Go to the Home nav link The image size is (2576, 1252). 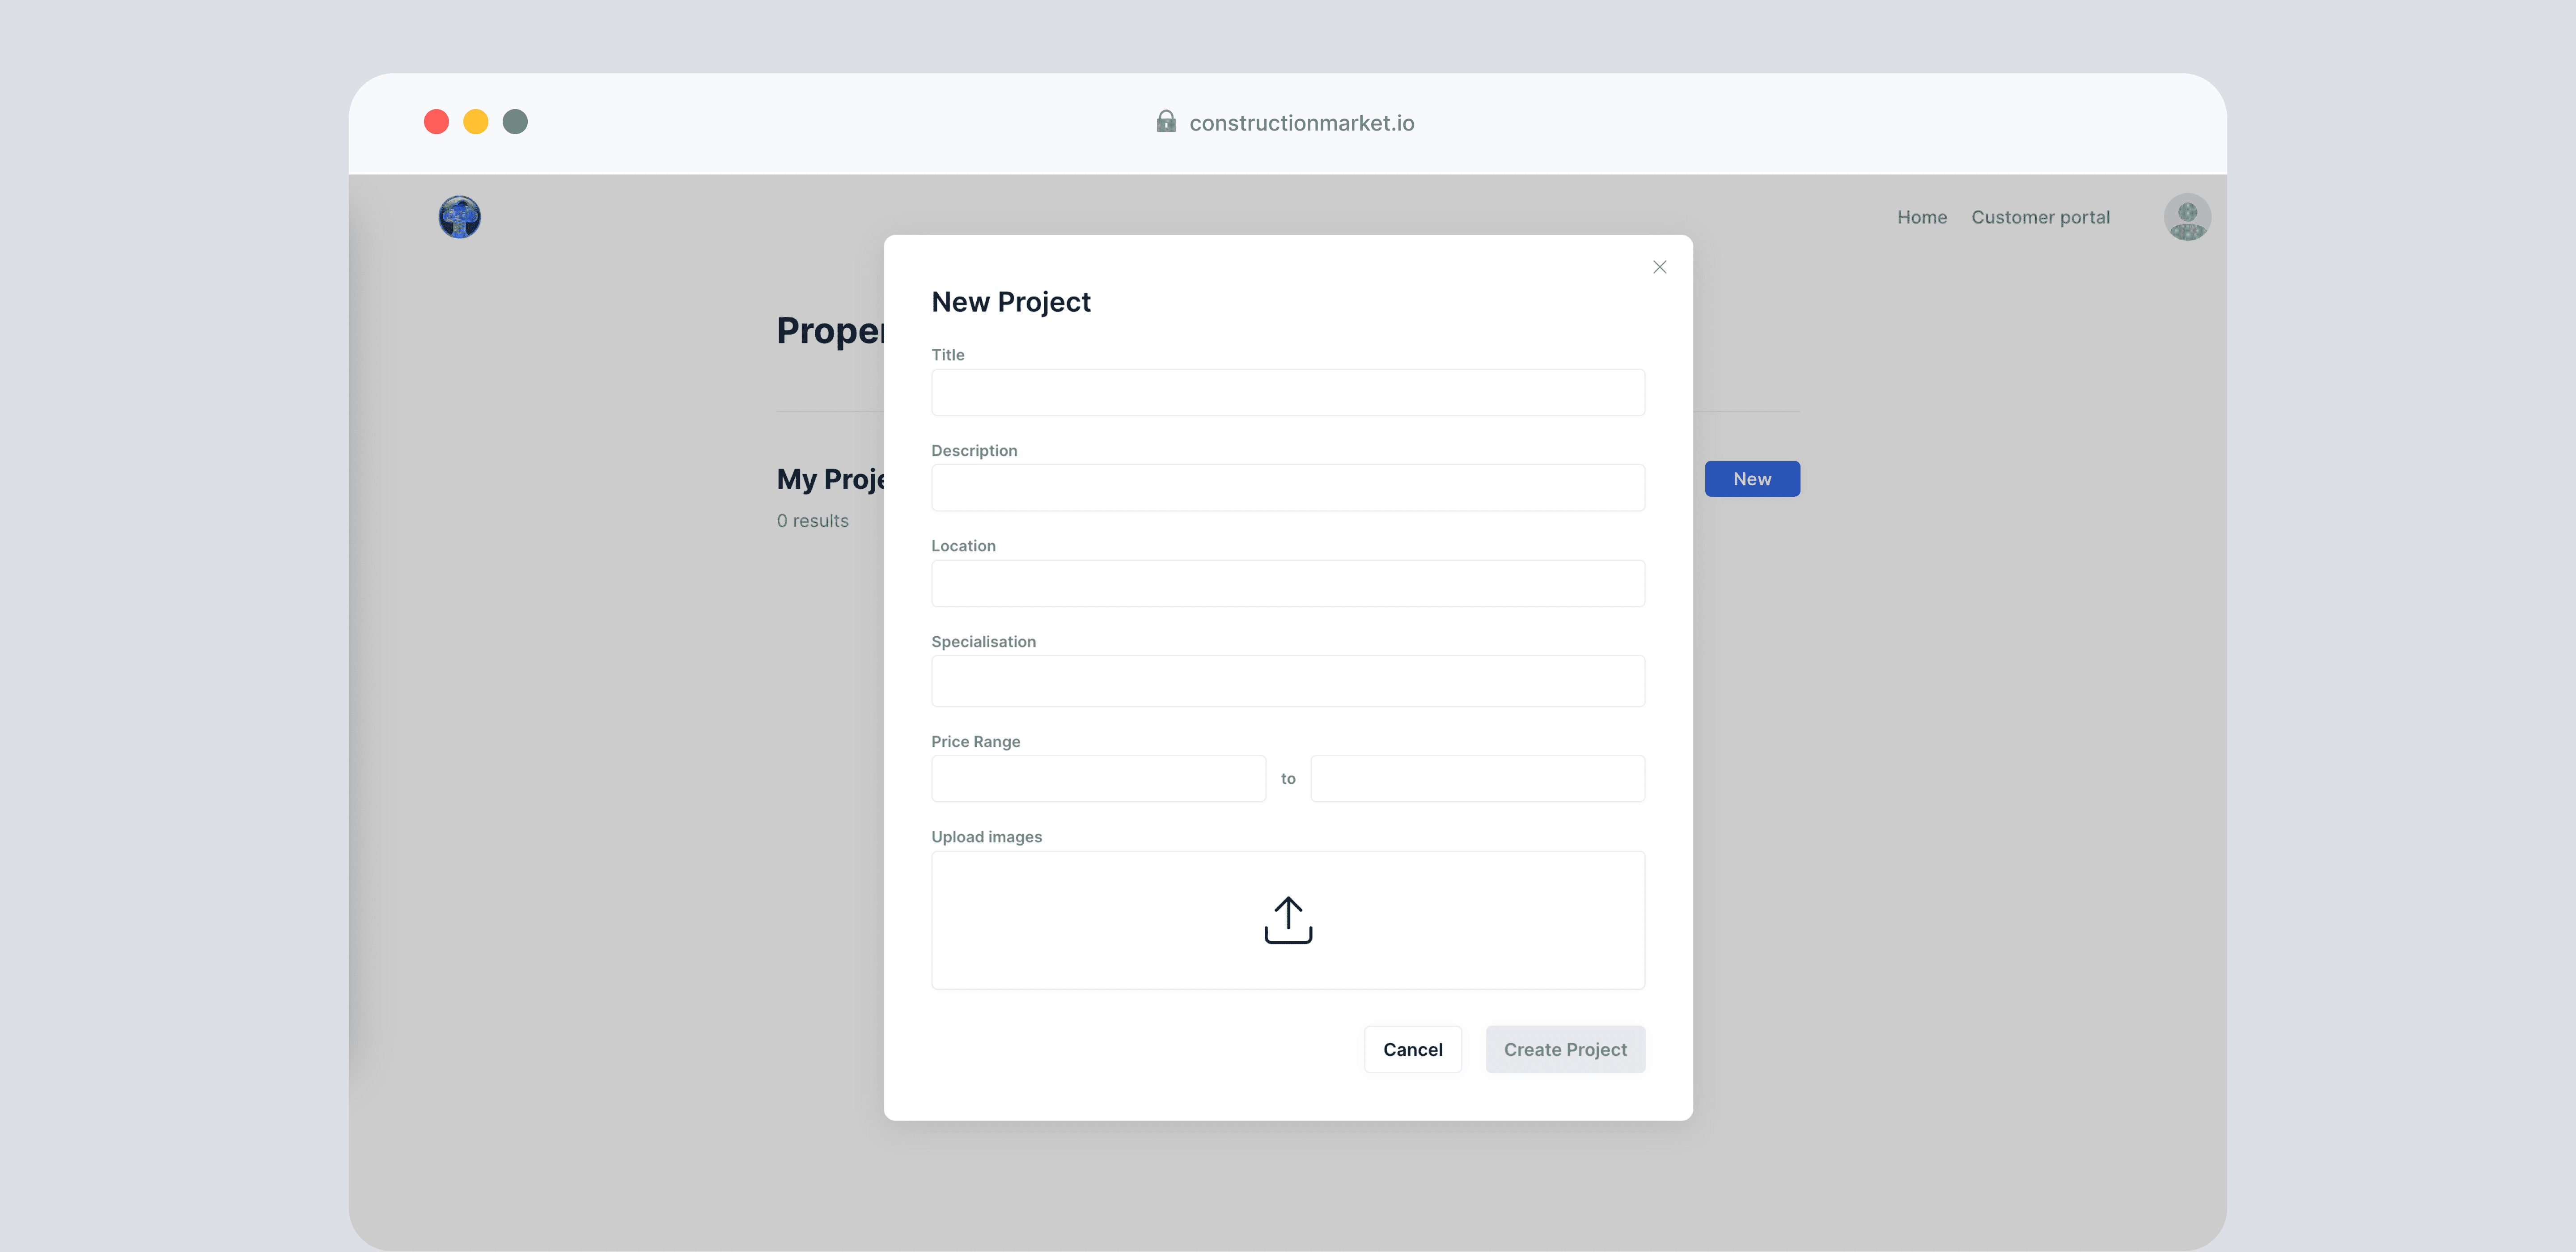[1922, 217]
